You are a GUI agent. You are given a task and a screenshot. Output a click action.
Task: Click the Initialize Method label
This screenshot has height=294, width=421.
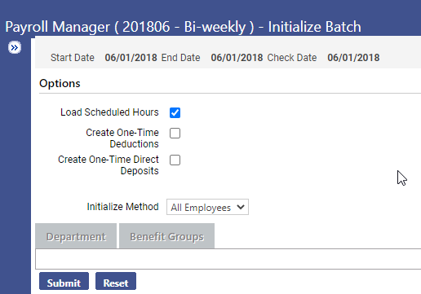[x=122, y=207]
